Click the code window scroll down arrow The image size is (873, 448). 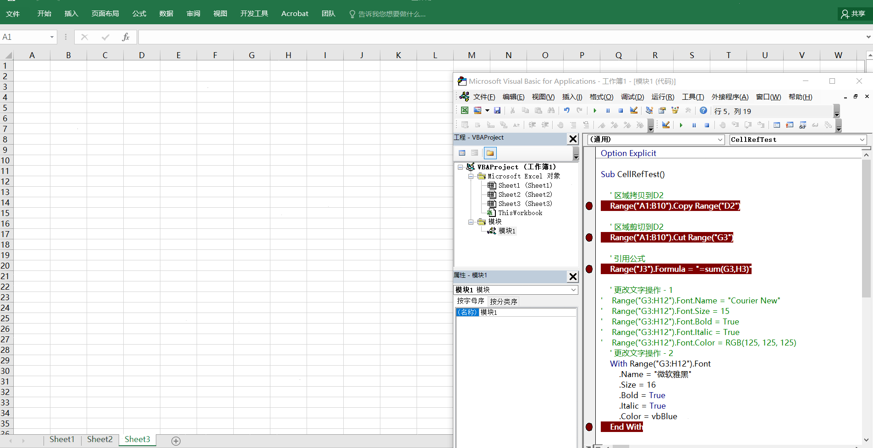pyautogui.click(x=866, y=440)
